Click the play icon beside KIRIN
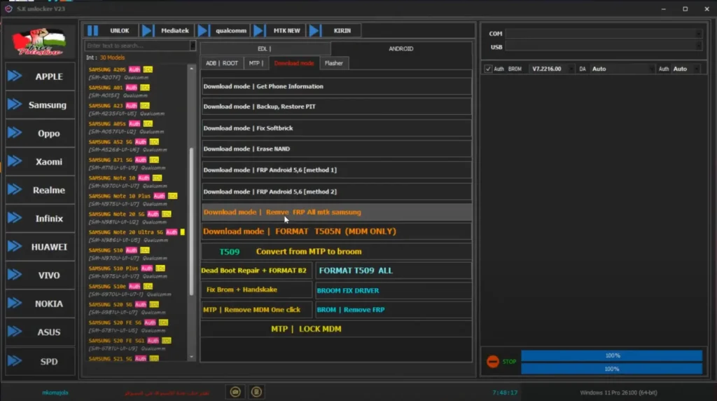The width and height of the screenshot is (717, 401). [315, 31]
